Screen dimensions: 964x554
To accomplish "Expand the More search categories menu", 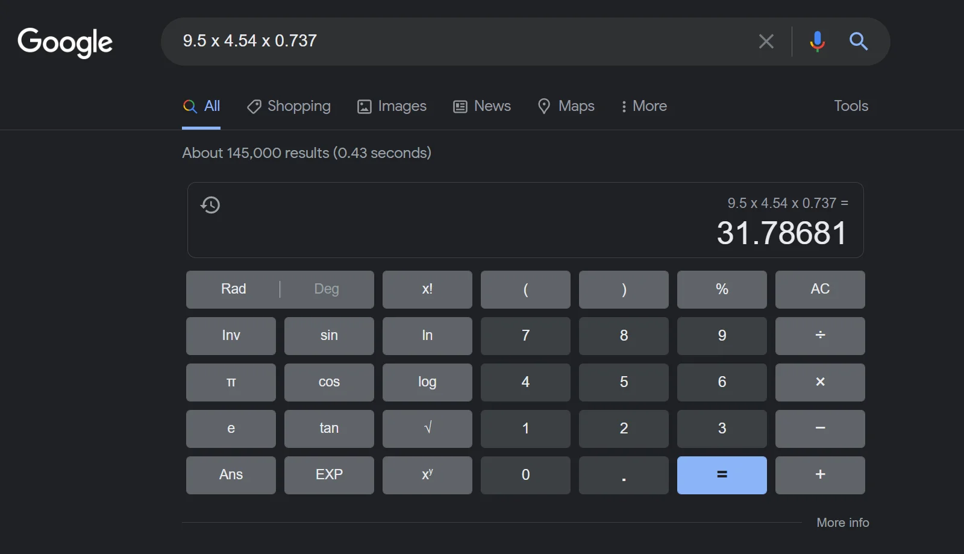I will coord(644,106).
